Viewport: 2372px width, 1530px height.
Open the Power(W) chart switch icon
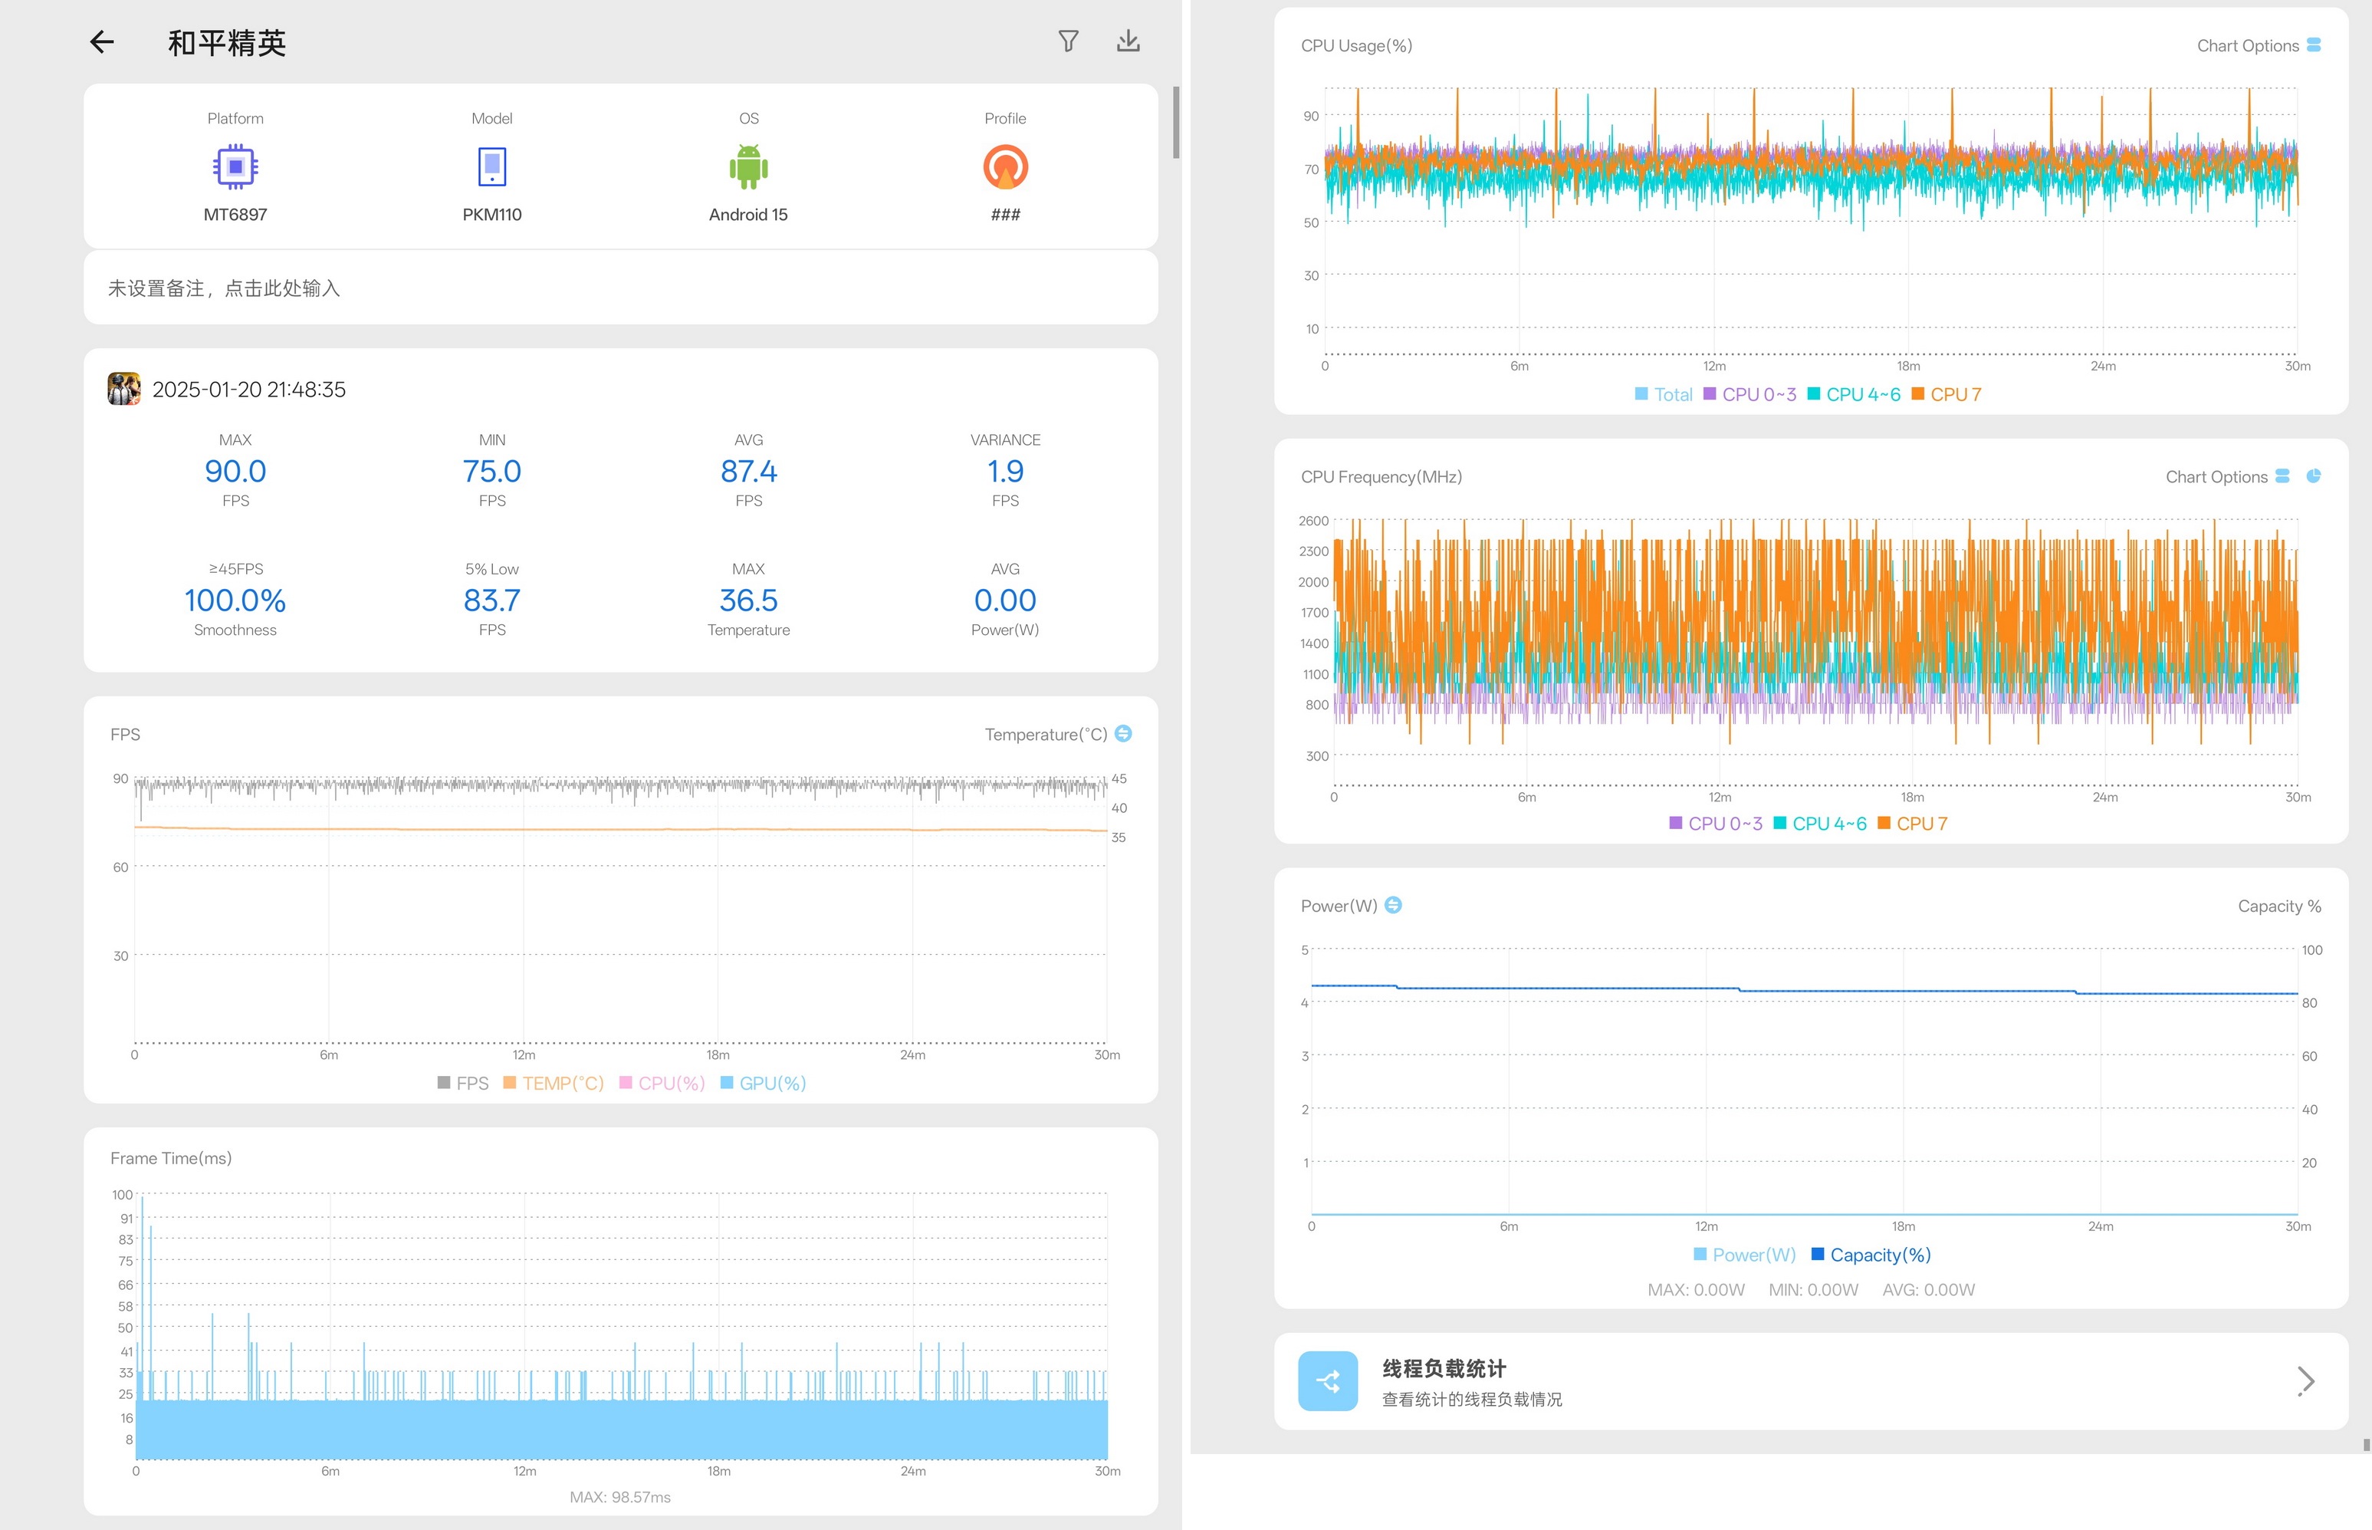click(x=1393, y=905)
